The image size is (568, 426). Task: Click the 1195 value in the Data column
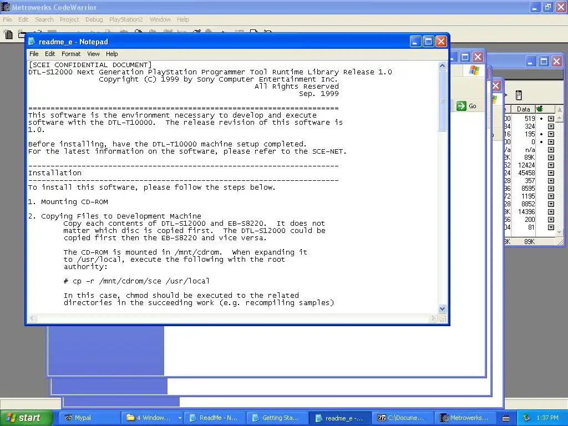[x=528, y=196]
